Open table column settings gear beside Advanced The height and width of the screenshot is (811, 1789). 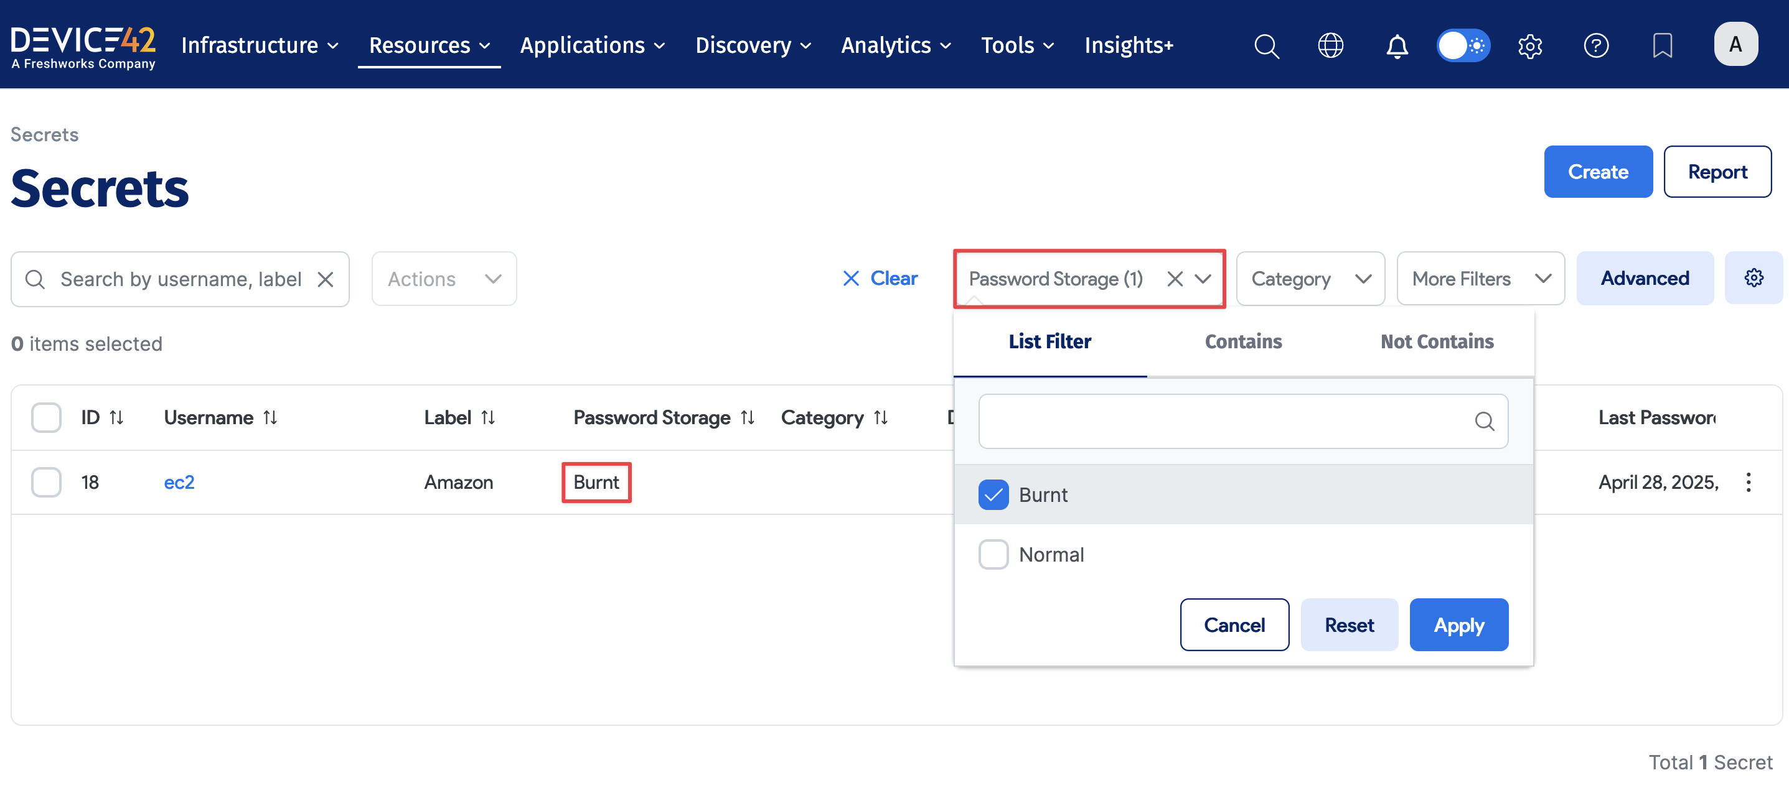(x=1753, y=278)
